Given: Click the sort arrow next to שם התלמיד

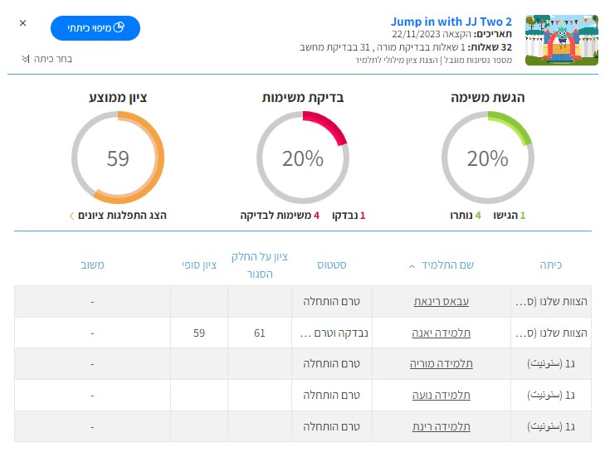Looking at the screenshot, I should pyautogui.click(x=412, y=266).
